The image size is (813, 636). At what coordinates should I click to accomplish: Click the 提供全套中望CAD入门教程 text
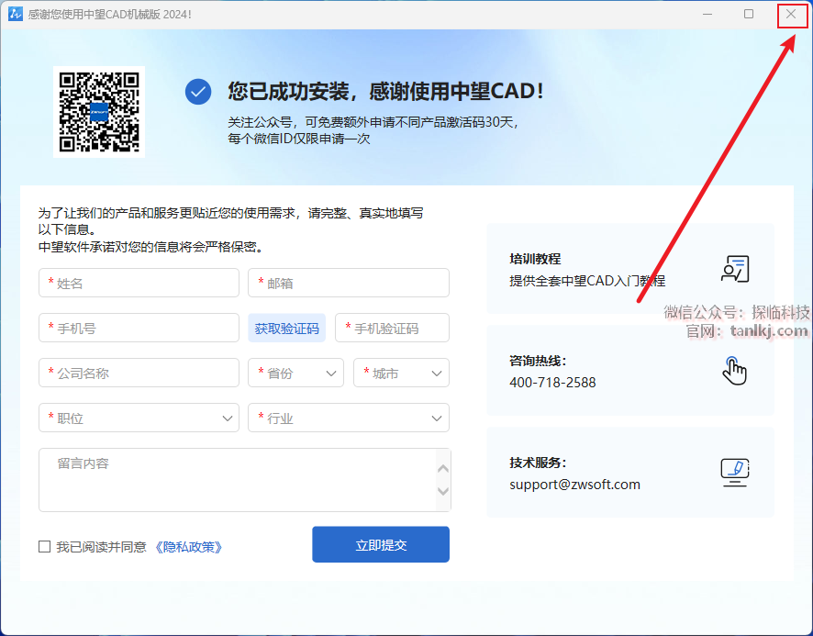click(x=587, y=281)
